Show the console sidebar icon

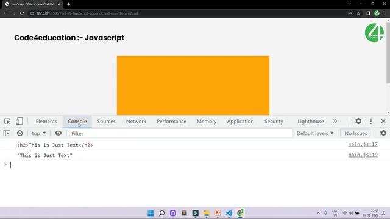[7, 133]
